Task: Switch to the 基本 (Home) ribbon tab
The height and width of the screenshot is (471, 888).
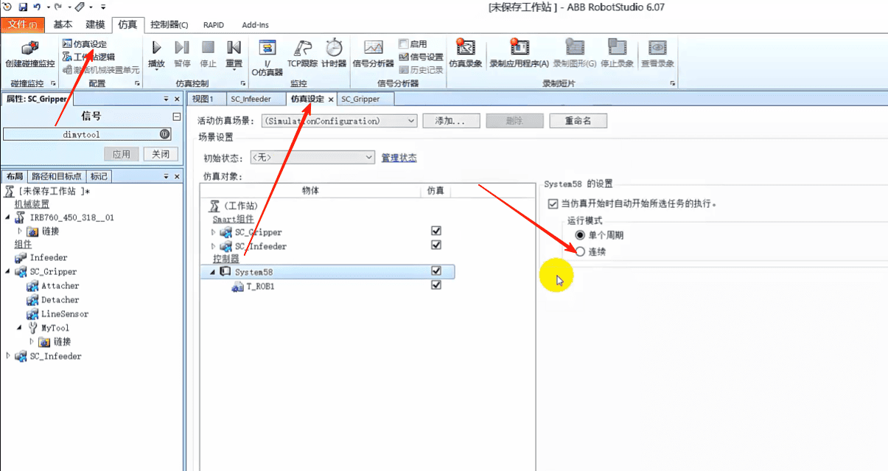Action: tap(63, 24)
